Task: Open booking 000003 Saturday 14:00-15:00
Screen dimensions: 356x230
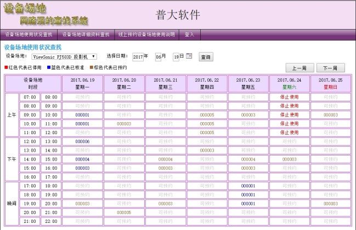Action: [290, 159]
